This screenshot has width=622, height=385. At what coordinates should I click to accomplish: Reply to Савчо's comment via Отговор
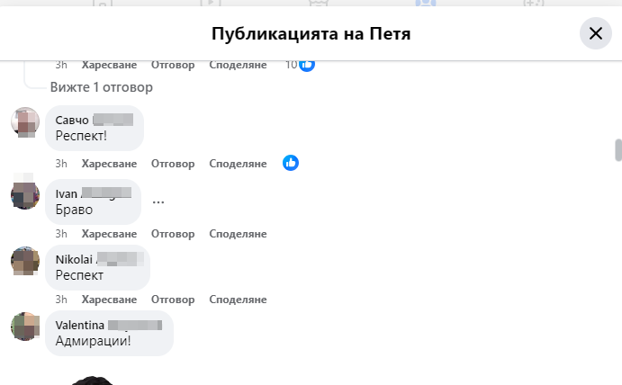pos(173,164)
